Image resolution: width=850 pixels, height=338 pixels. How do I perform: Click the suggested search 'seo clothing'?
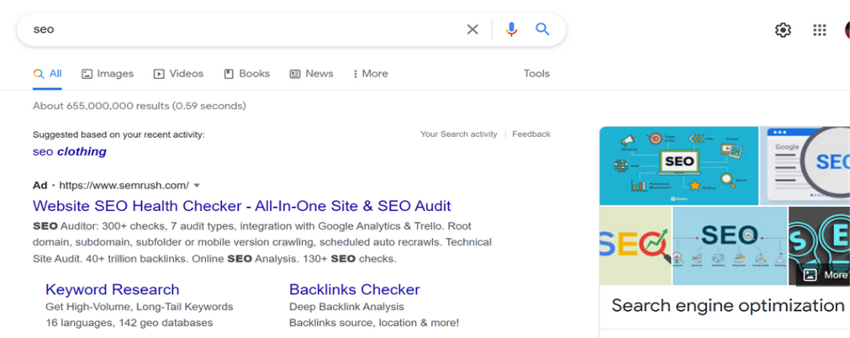pos(70,152)
